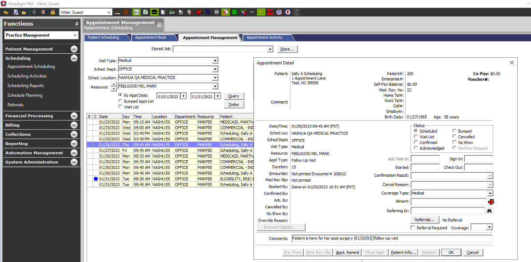
Task: Click the Referrals... button
Action: (424, 219)
